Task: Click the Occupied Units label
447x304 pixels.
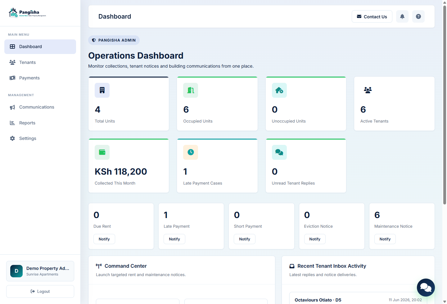Action: click(198, 121)
